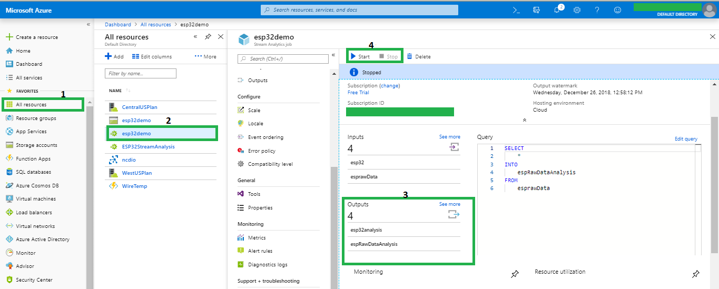Click the Advisor sidebar icon
The image size is (719, 289).
pos(9,266)
